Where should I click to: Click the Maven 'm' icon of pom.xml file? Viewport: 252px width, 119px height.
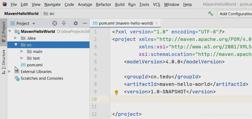[x=23, y=65]
